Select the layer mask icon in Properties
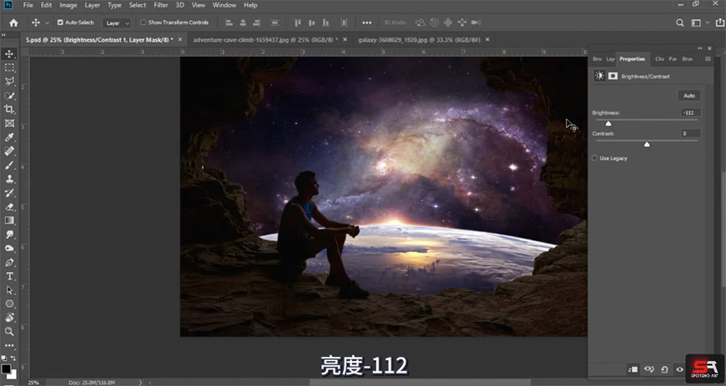The image size is (726, 386). (x=613, y=76)
